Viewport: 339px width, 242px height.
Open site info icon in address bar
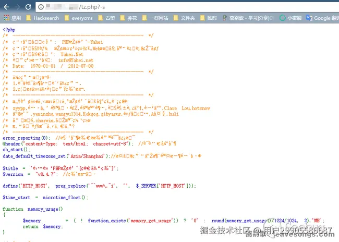tap(41, 7)
